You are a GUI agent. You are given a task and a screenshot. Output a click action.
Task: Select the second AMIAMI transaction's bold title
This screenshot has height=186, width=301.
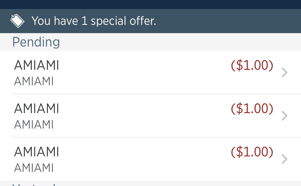(x=36, y=109)
